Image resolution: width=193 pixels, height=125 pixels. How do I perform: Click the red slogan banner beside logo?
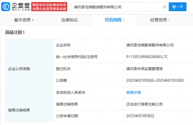point(49,7)
